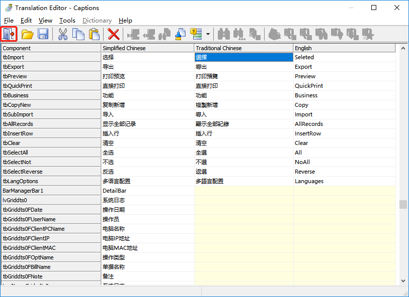This screenshot has height=297, width=409.
Task: Click the Simplified Chinese column header
Action: 147,48
